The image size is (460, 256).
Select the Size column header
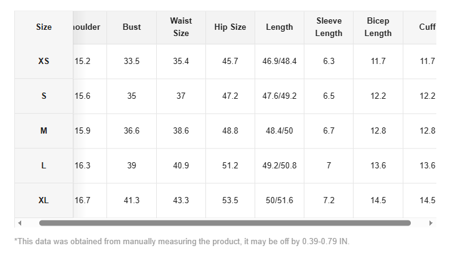click(x=44, y=27)
